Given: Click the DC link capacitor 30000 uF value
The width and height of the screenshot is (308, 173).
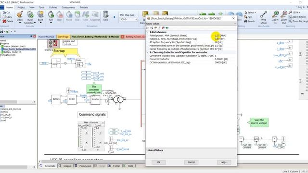Looking at the screenshot, I should point(220,62).
